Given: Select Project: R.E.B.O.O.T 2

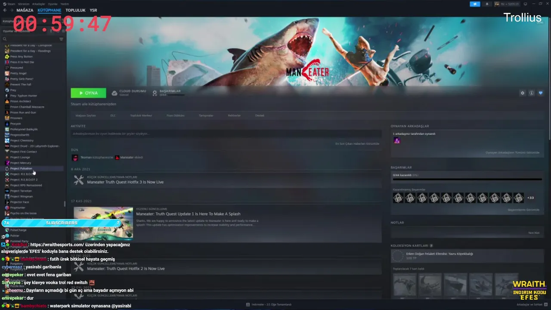Looking at the screenshot, I should click(24, 180).
